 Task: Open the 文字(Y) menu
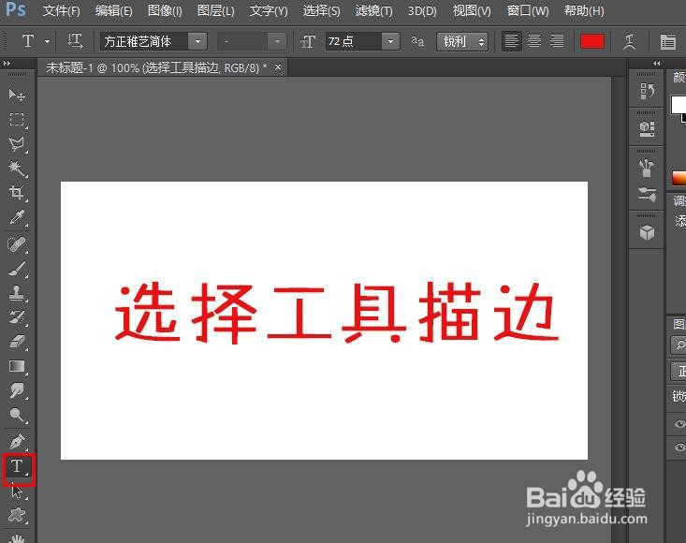(x=269, y=10)
